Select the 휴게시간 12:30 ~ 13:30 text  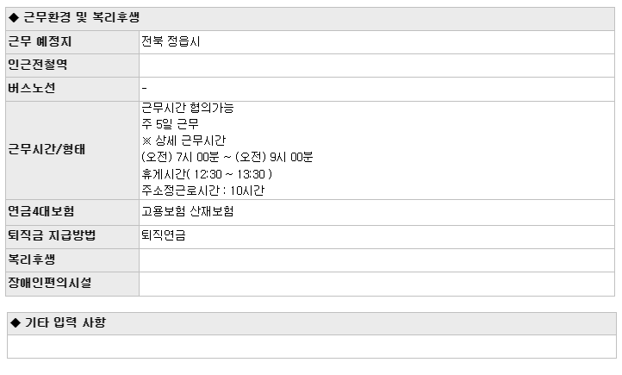point(207,174)
